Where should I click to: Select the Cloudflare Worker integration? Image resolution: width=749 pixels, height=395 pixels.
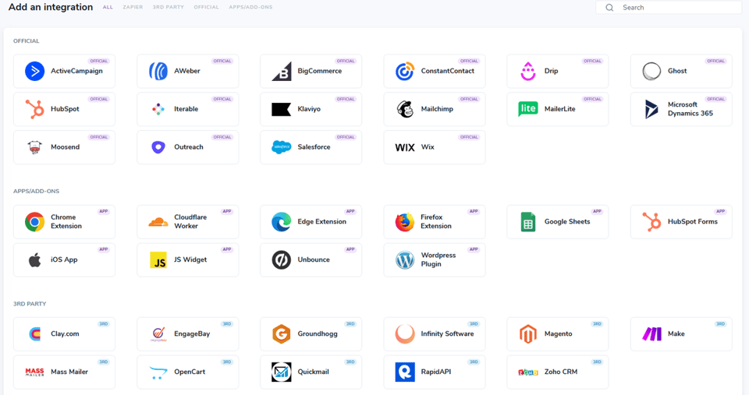(188, 222)
